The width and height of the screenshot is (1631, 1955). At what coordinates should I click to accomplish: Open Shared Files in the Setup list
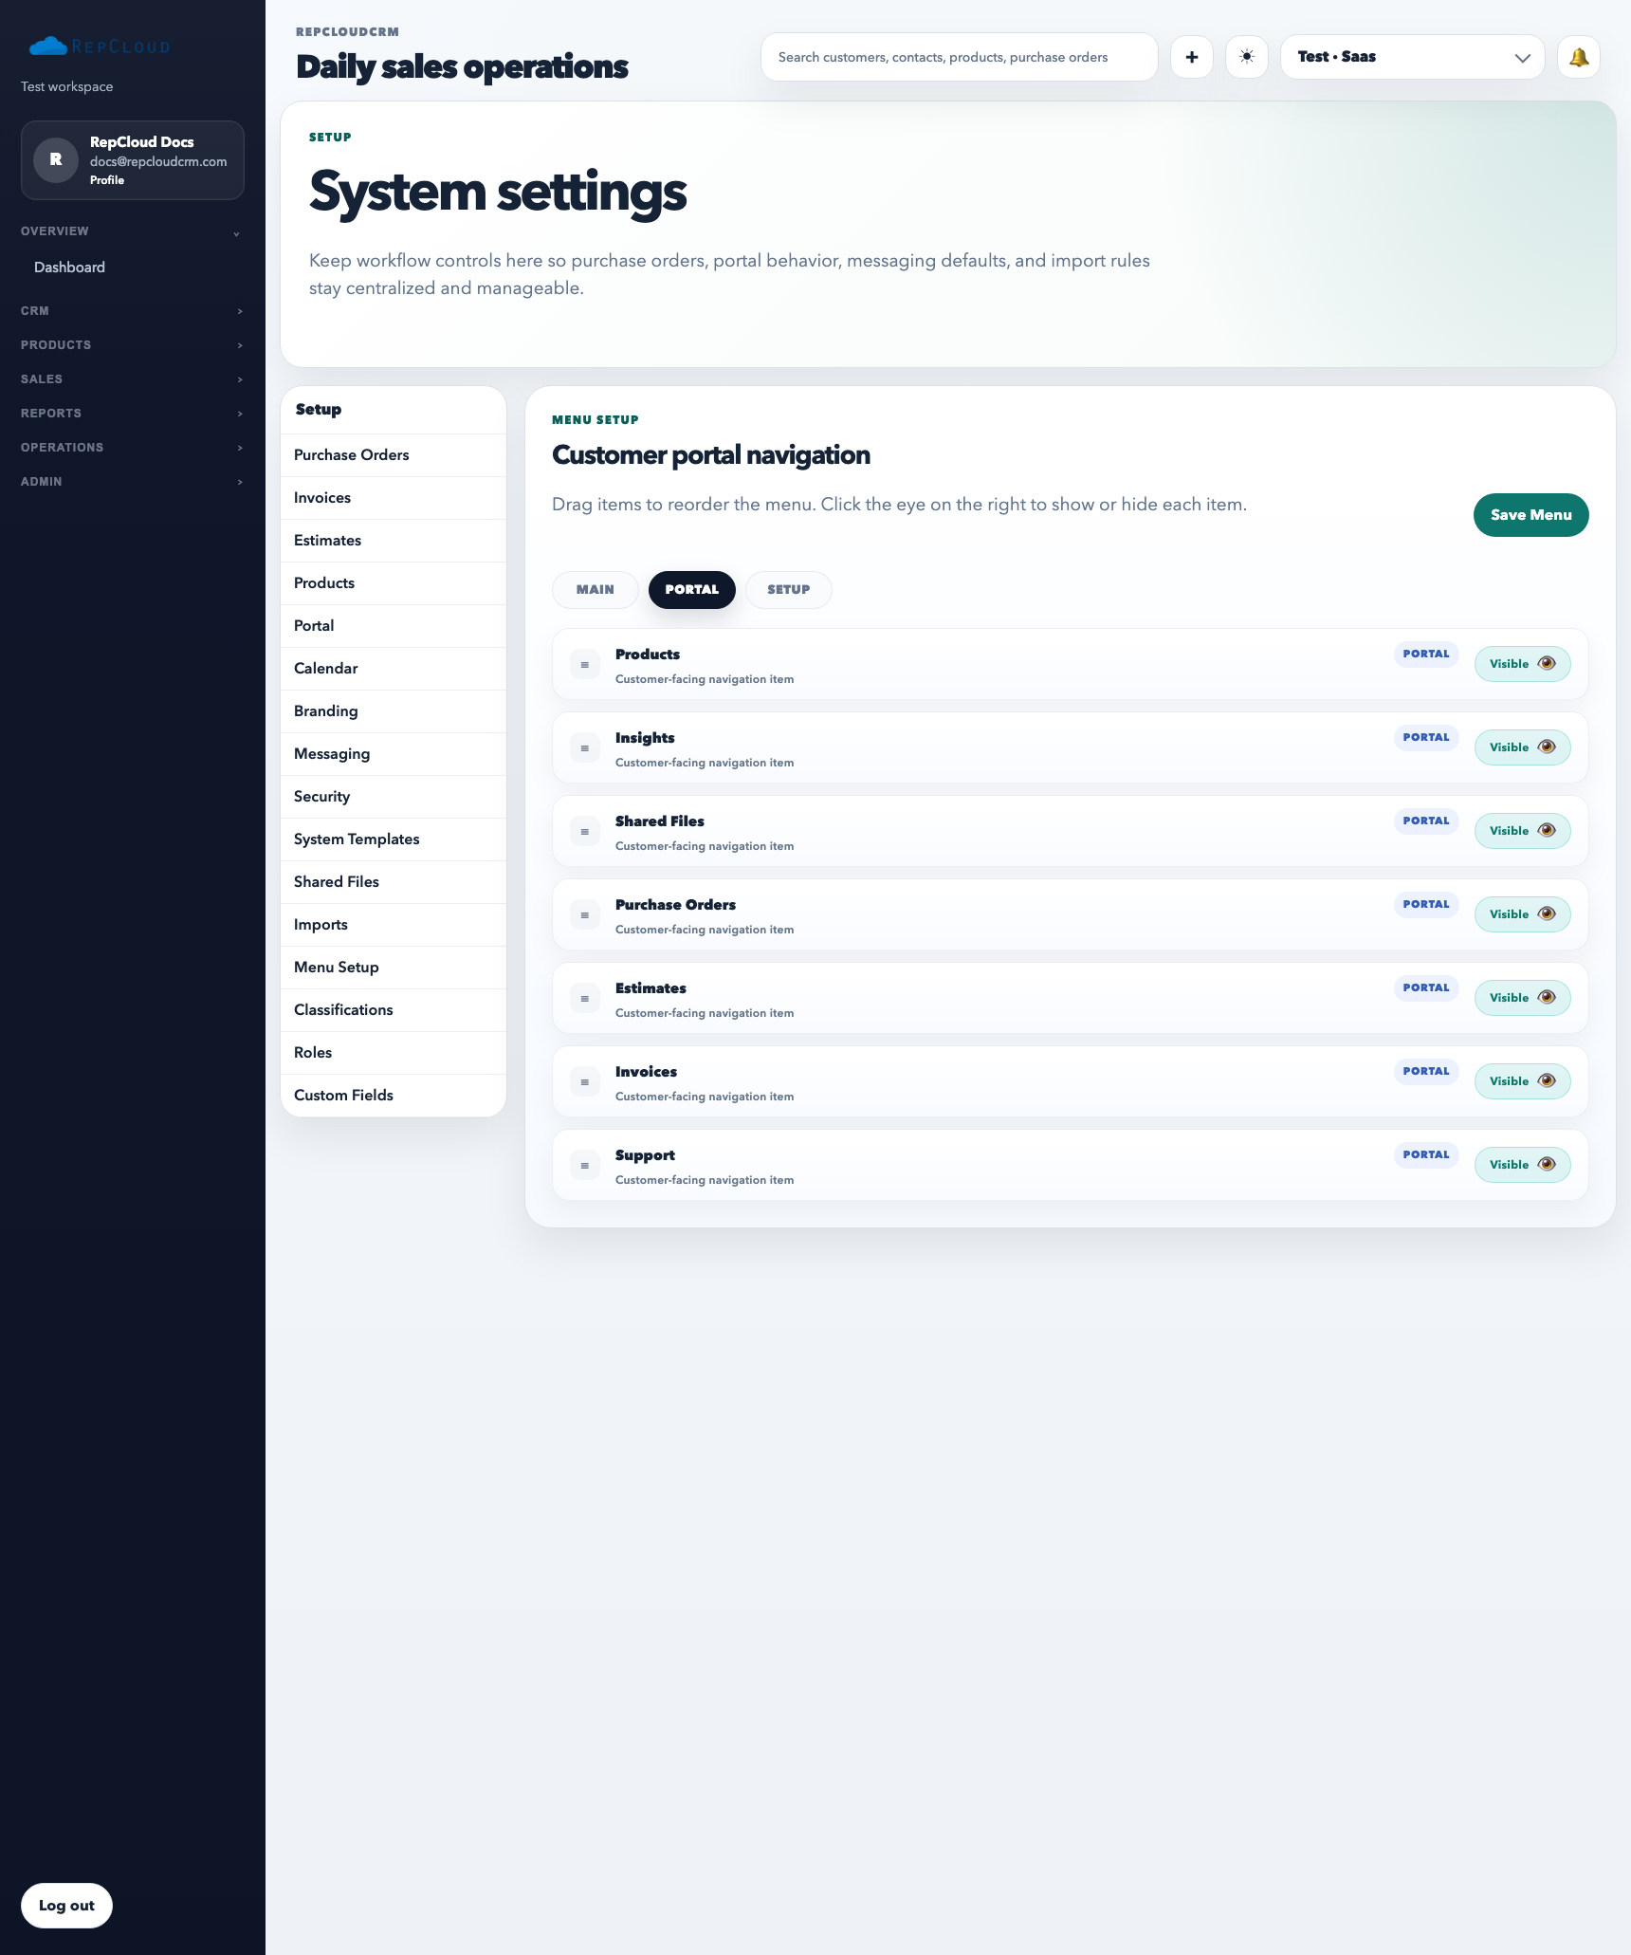(393, 882)
